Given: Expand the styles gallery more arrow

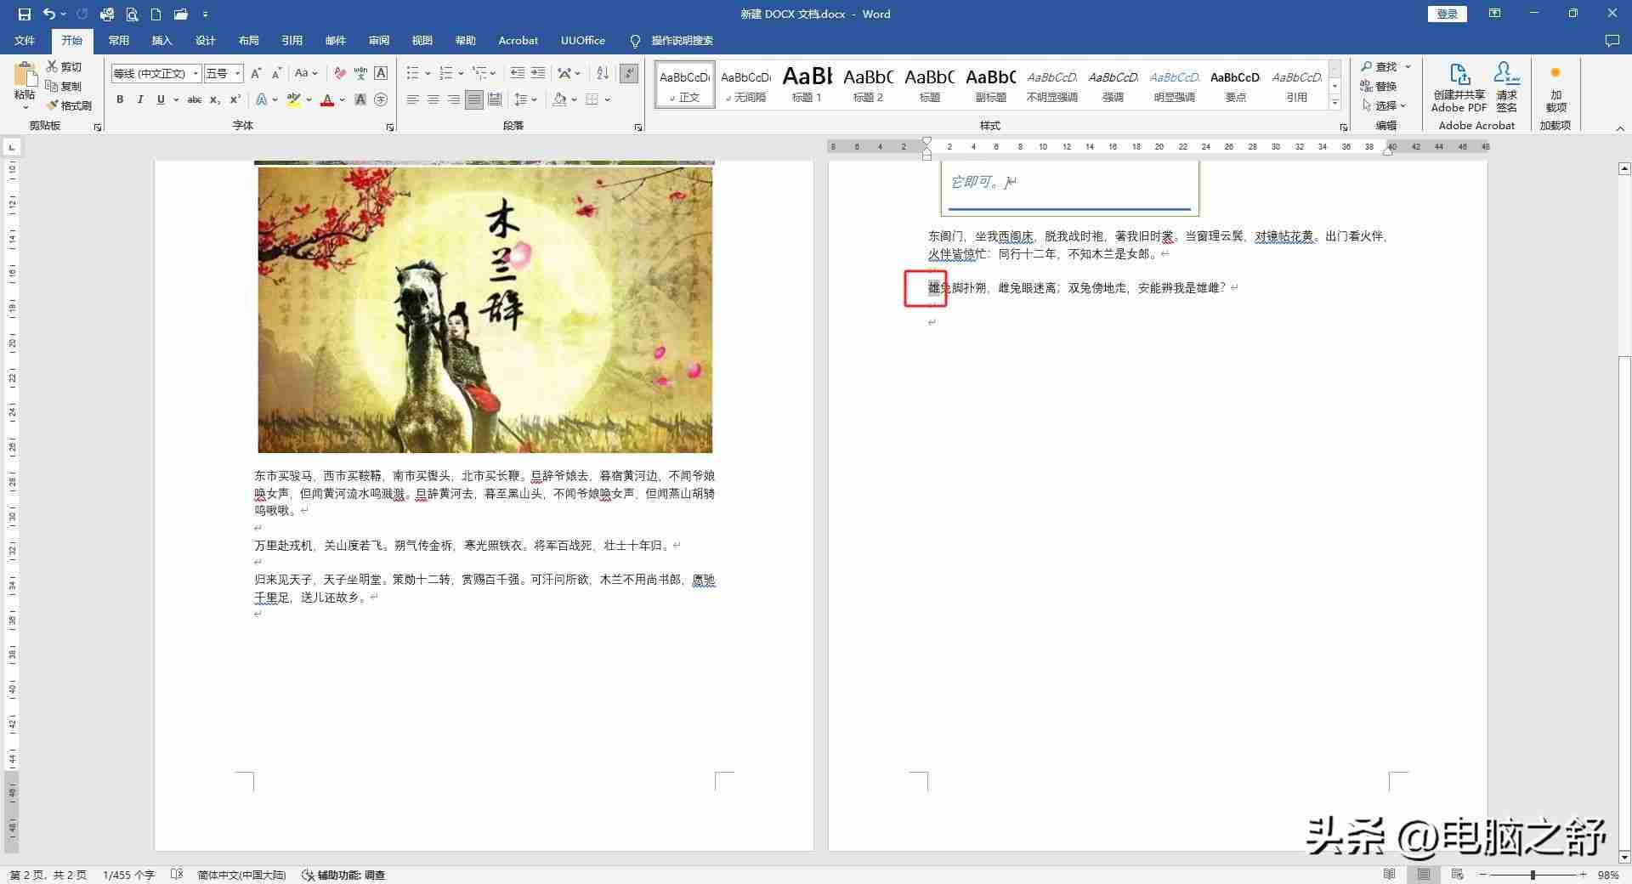Looking at the screenshot, I should pos(1335,104).
